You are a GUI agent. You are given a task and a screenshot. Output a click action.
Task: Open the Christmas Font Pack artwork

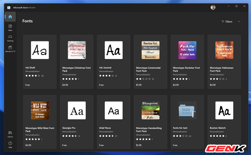point(77,50)
